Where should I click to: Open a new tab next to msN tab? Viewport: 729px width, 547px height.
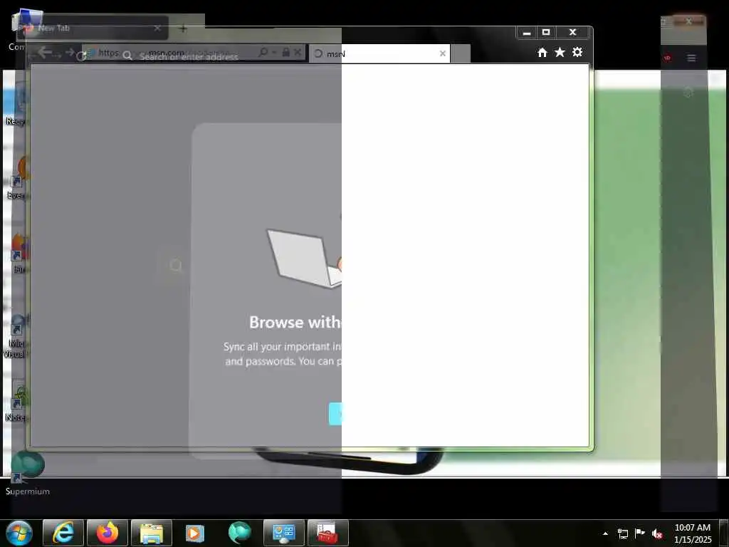[461, 53]
